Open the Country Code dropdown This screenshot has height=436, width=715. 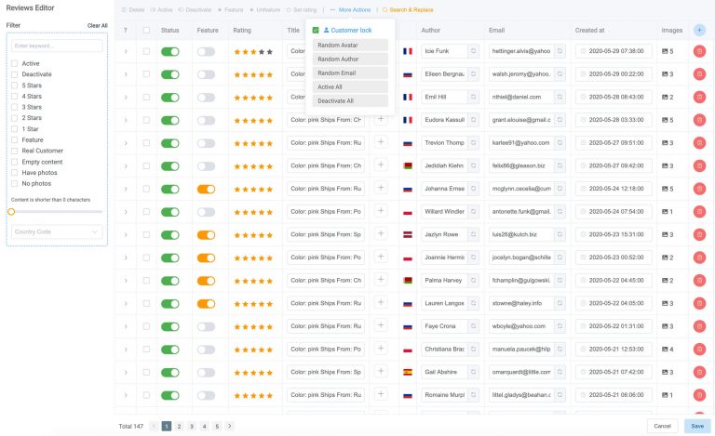point(57,231)
